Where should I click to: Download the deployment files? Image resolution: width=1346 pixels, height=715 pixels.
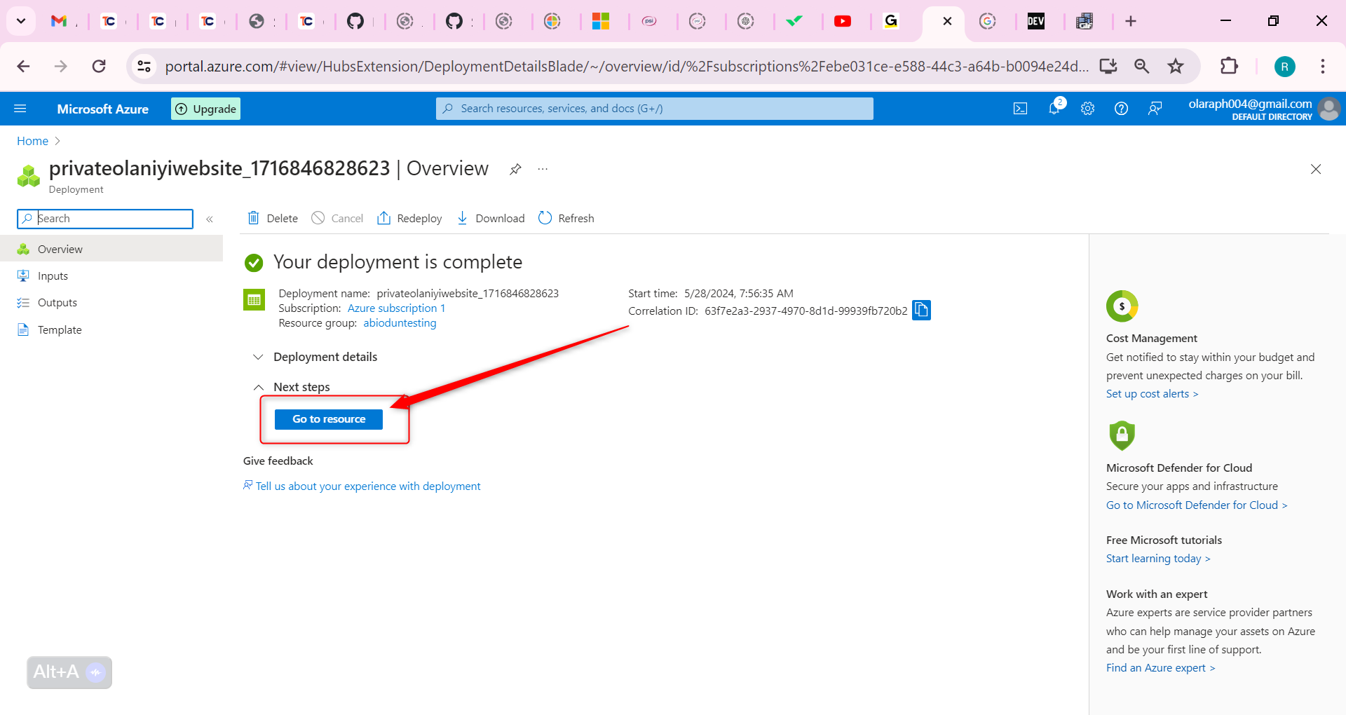(490, 218)
